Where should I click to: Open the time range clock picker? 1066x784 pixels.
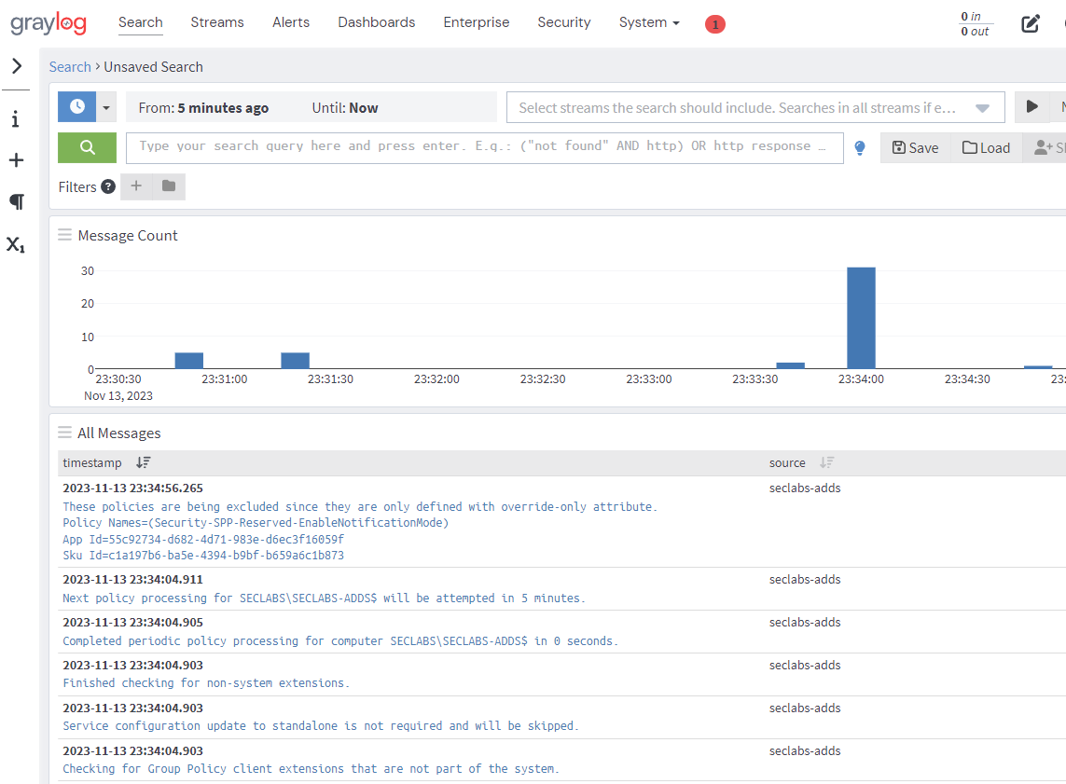pos(76,106)
